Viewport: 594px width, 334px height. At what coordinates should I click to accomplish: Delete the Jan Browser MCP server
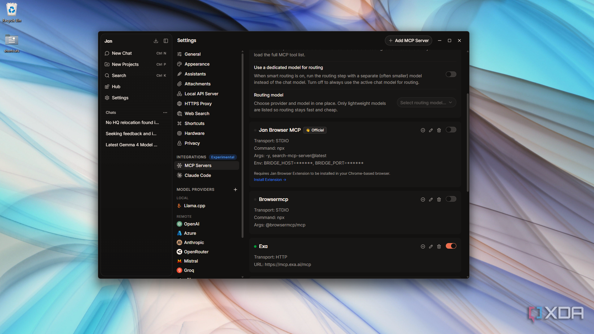coord(439,130)
